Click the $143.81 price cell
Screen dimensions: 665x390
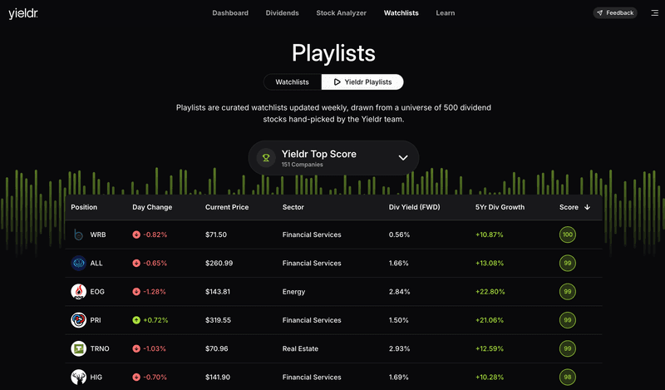pyautogui.click(x=218, y=292)
